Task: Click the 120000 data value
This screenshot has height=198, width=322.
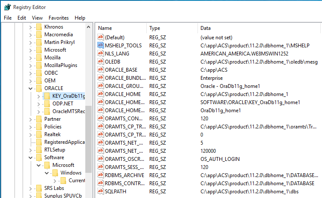Action: [208, 151]
